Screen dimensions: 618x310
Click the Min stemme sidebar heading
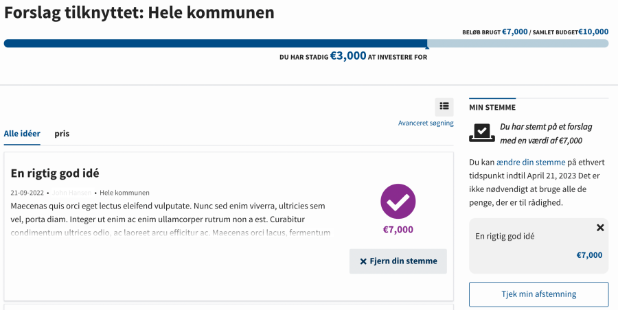point(492,108)
